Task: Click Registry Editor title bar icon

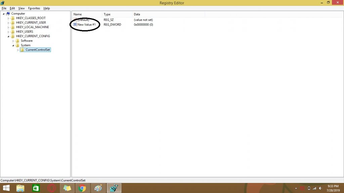Action: pos(2,3)
